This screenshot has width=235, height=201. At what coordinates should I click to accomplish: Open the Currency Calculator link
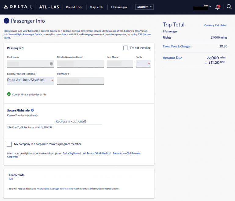215,26
